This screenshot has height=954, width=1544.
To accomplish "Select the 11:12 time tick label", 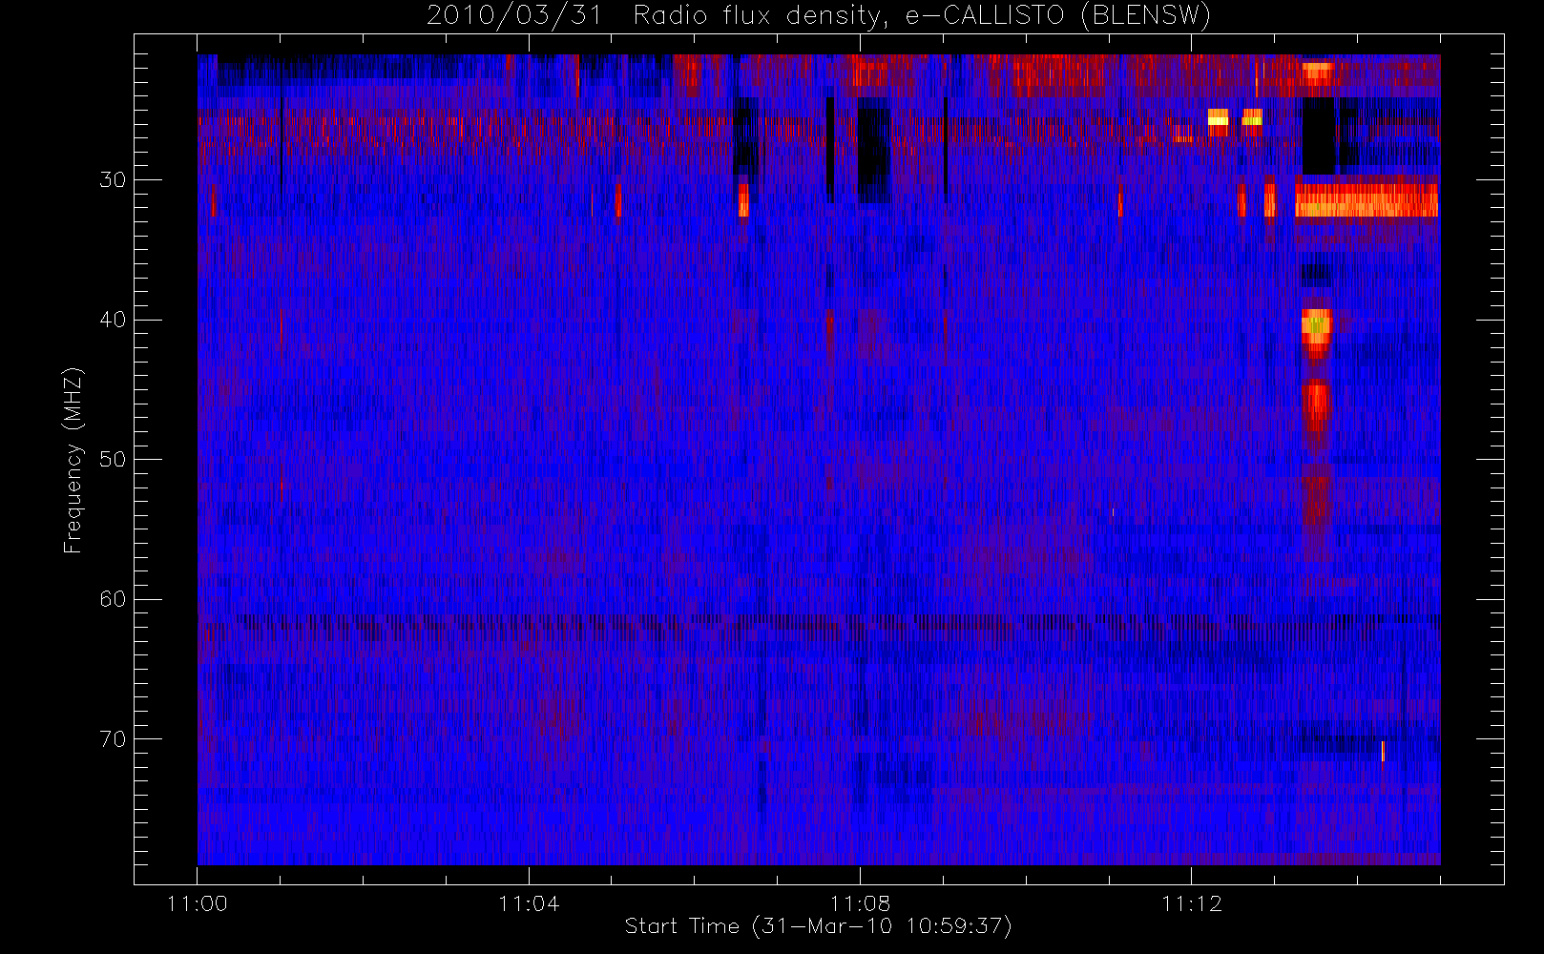I will coord(1191,903).
